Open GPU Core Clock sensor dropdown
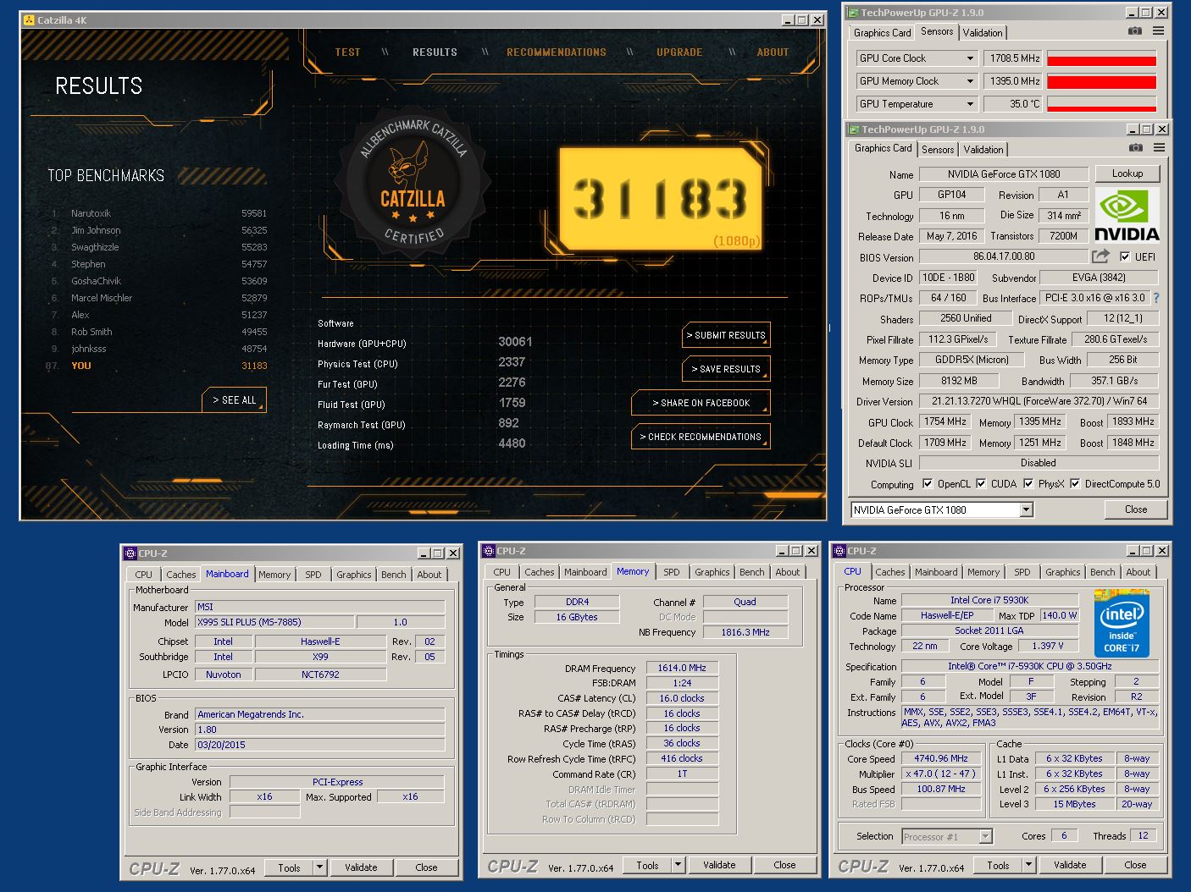The width and height of the screenshot is (1191, 892). pos(970,58)
